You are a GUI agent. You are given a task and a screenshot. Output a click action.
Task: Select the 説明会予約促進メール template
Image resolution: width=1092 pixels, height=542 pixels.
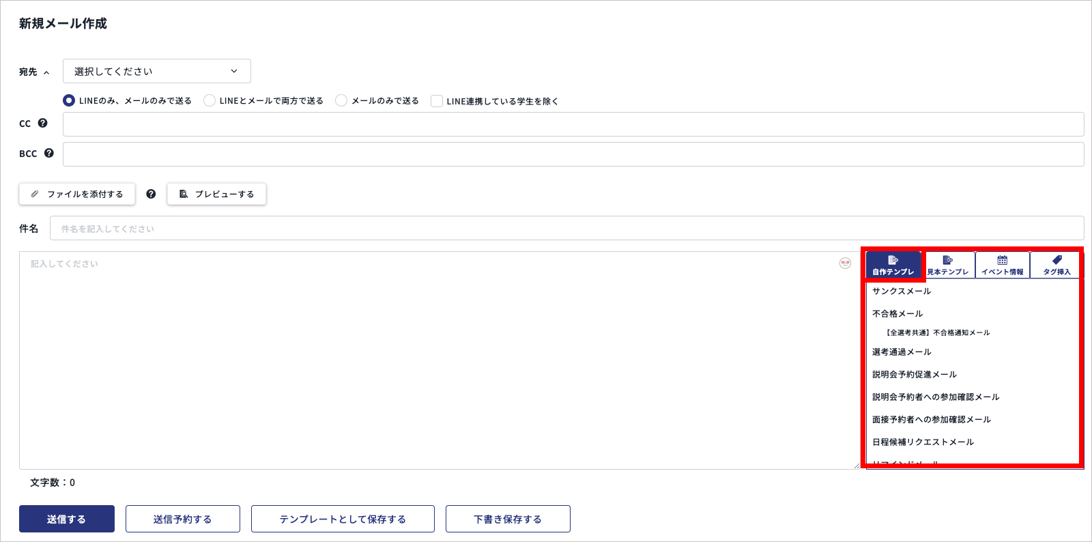pos(915,375)
